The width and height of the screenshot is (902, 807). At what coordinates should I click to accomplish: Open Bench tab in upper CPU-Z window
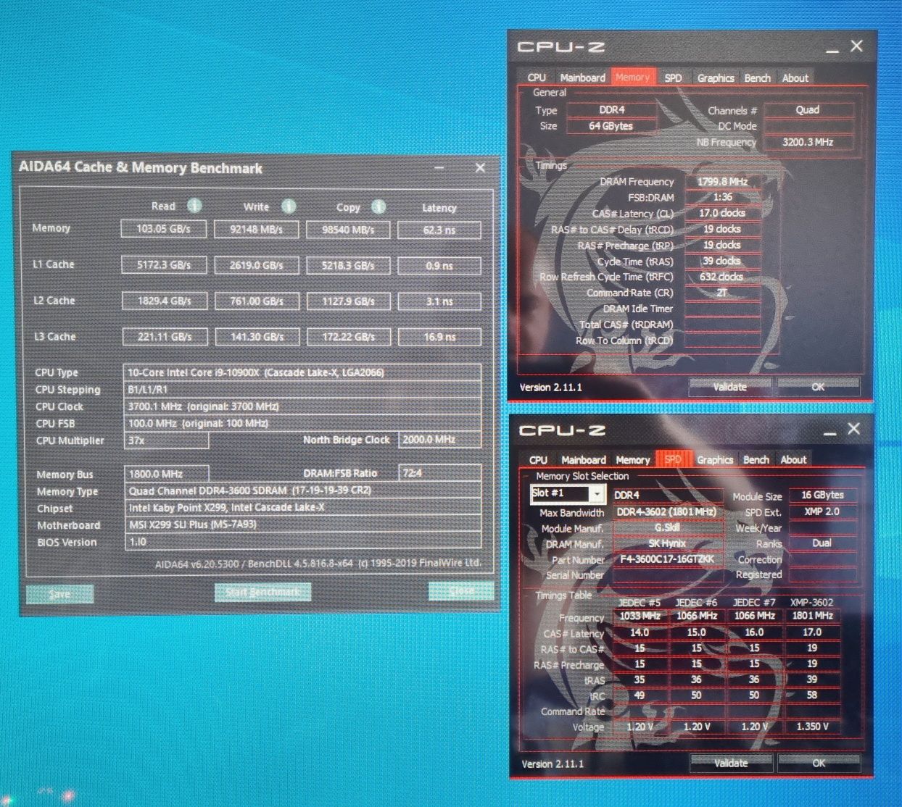click(x=757, y=78)
